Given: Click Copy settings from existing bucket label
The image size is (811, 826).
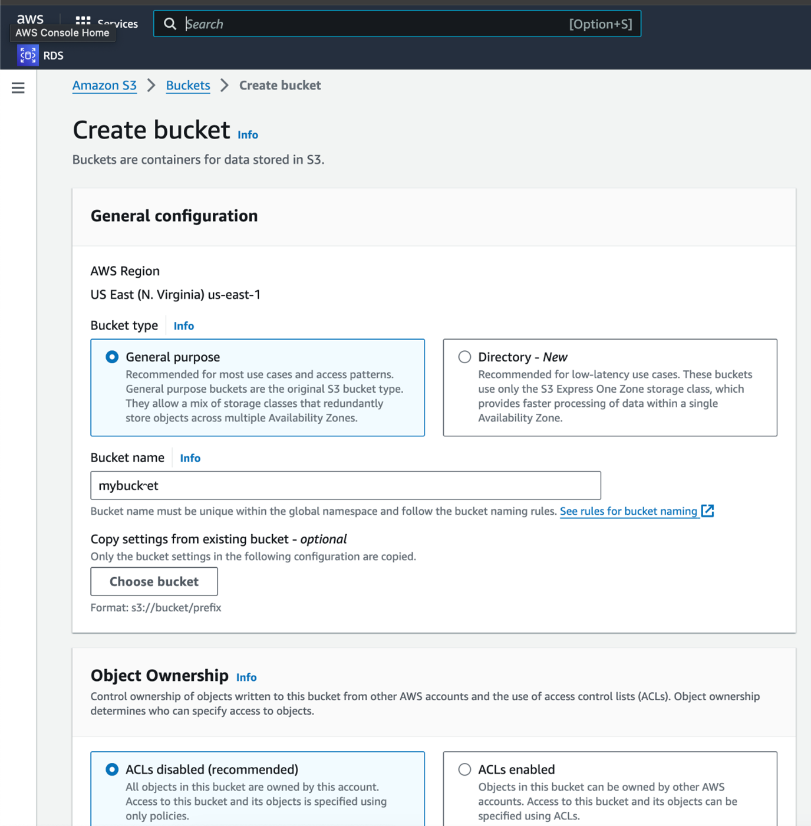Looking at the screenshot, I should coord(218,539).
